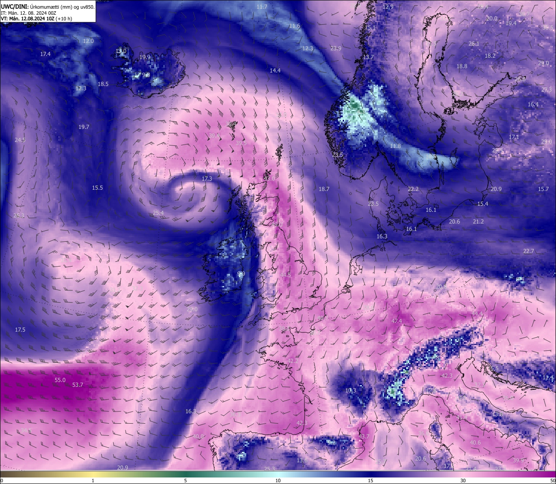Click the 20.0 value label
The width and height of the screenshot is (556, 484).
coord(492,18)
